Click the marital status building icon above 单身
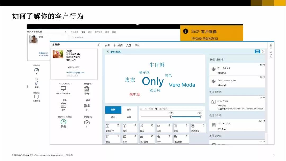Screen dimensions: 286x161 point(87,89)
